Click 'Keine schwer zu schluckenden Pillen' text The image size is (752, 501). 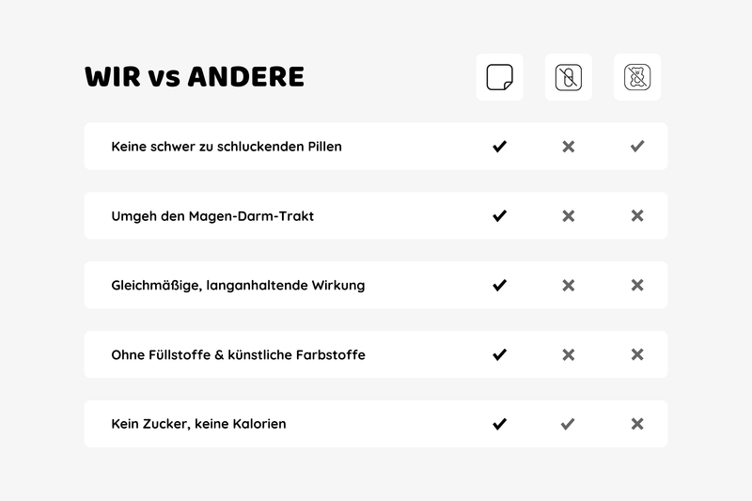tap(227, 147)
